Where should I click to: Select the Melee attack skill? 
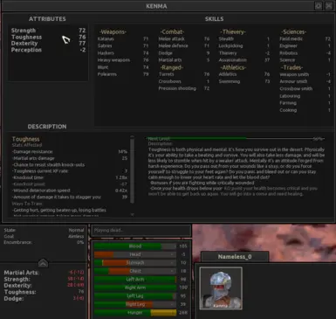[184, 38]
